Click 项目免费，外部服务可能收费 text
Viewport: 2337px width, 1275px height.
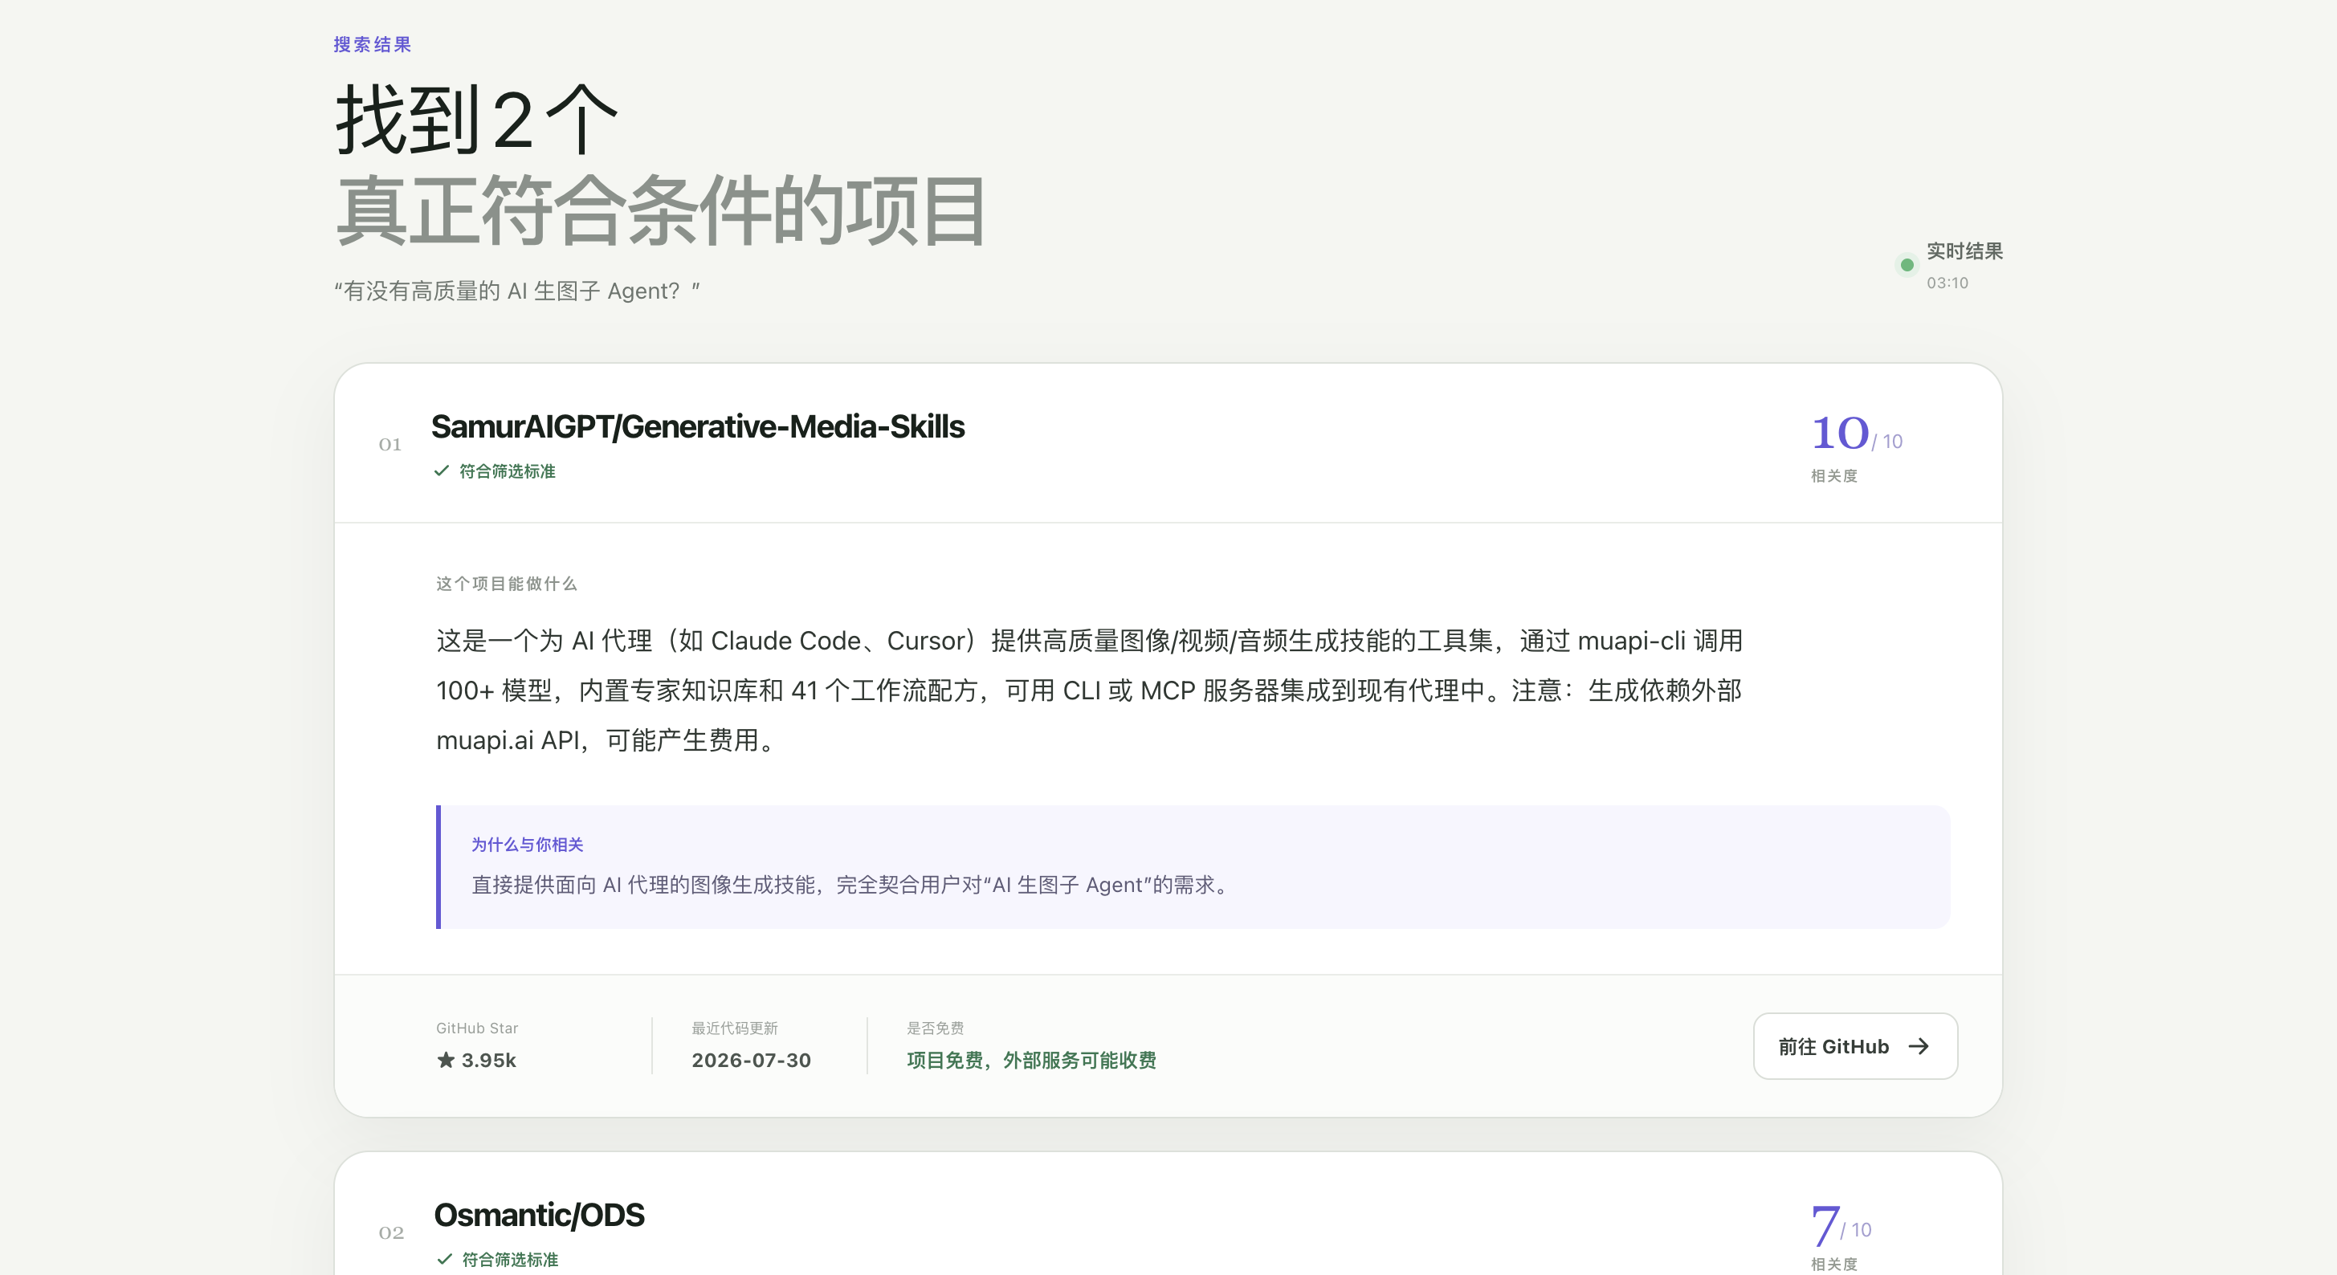point(1031,1059)
